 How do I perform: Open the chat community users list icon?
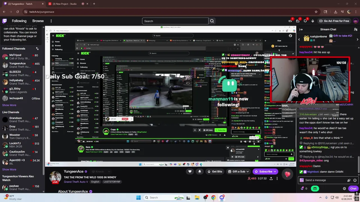click(x=355, y=29)
